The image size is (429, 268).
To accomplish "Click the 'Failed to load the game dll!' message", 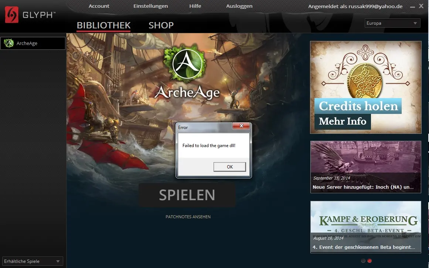I will coord(209,146).
